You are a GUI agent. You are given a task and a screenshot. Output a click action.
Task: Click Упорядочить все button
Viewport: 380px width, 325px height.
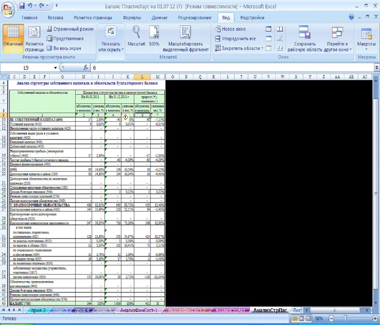click(x=235, y=39)
